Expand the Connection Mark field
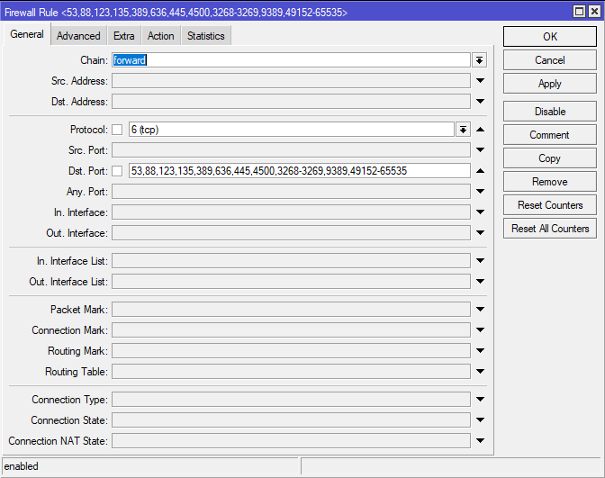The height and width of the screenshot is (478, 605). 480,330
